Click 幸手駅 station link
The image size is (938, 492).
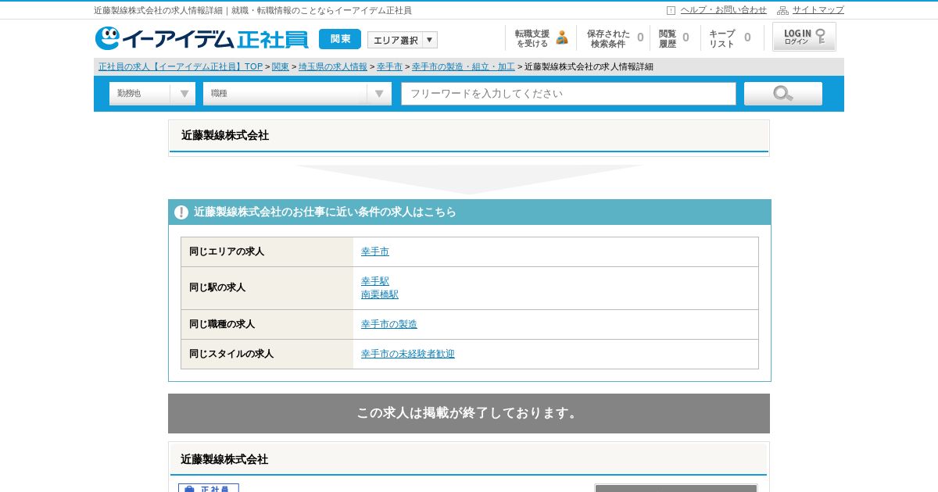coord(375,281)
